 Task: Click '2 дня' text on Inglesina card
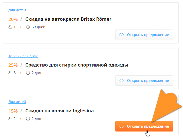pos(36,119)
